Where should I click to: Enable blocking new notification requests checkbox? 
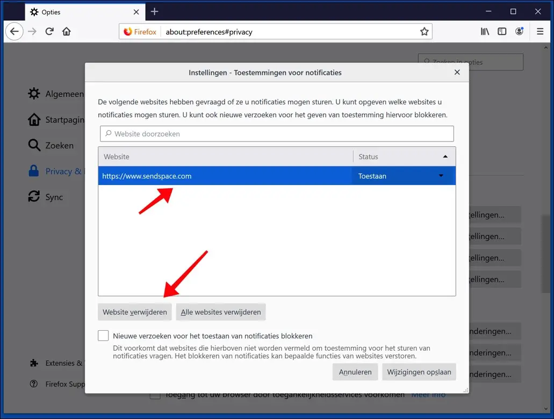(x=103, y=336)
